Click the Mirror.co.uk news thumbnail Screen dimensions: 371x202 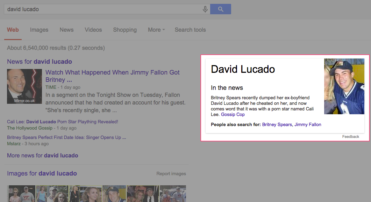coord(24,86)
